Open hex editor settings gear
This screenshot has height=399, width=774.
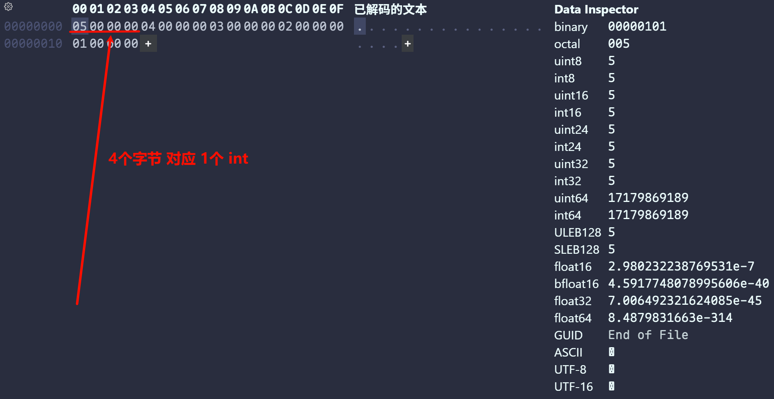(x=8, y=7)
